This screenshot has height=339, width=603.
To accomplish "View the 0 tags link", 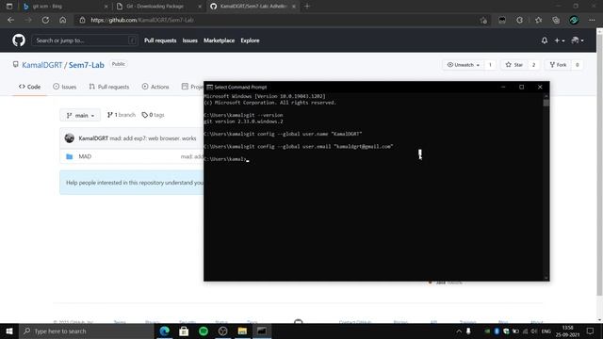I will (x=153, y=115).
